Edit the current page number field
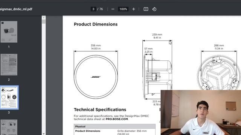 [x=93, y=9]
